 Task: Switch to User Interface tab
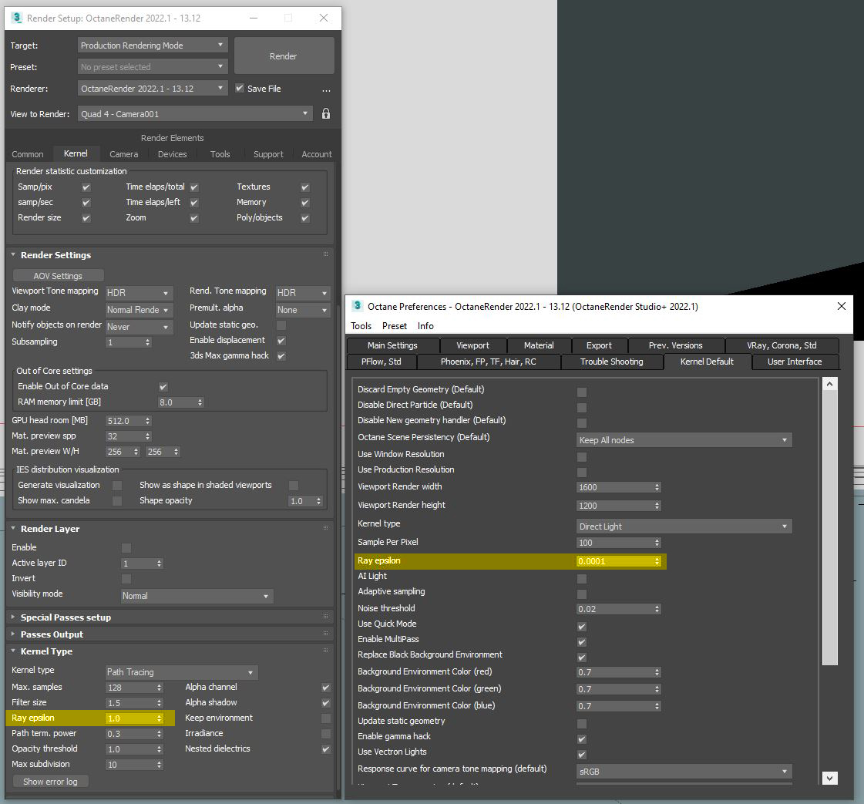(795, 362)
